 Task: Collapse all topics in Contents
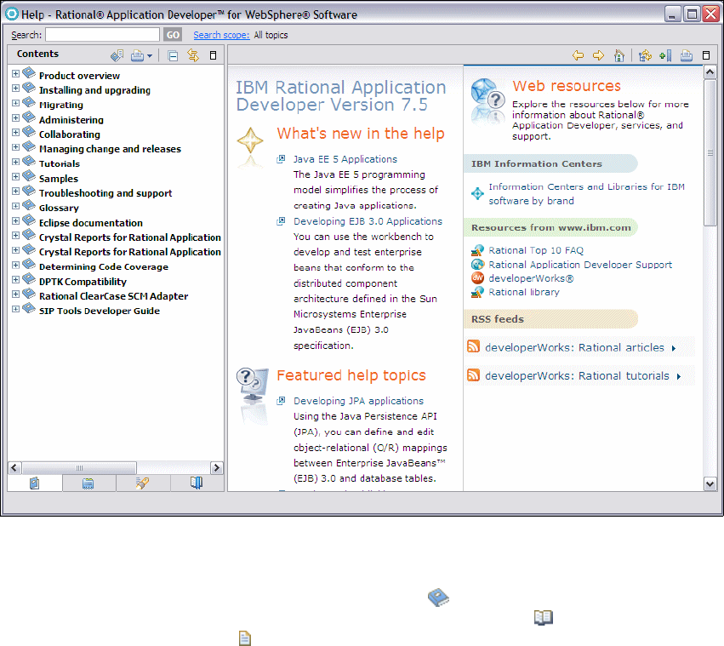(x=173, y=56)
